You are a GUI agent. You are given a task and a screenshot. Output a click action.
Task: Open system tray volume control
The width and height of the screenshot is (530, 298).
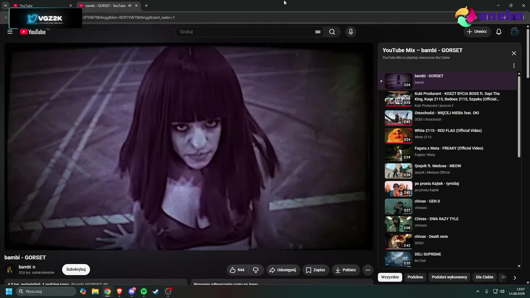(502, 291)
